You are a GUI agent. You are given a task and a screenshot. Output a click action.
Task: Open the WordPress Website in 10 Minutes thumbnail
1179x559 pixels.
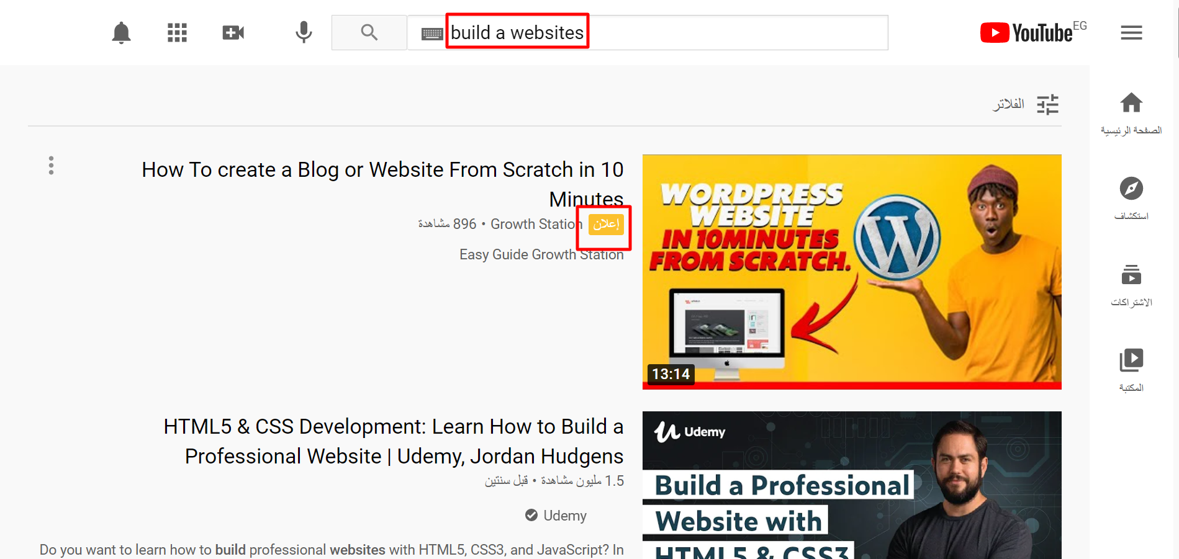point(852,272)
